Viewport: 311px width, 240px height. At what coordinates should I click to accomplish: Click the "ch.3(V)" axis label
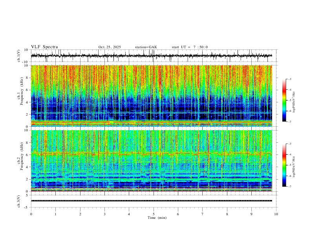tap(19, 201)
